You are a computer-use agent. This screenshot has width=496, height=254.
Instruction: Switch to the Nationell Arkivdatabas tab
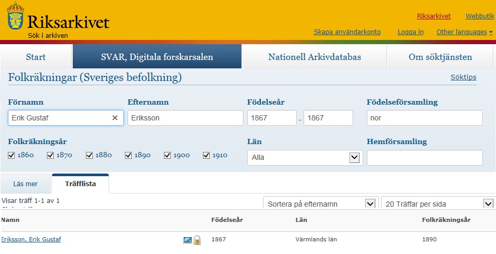pos(314,57)
